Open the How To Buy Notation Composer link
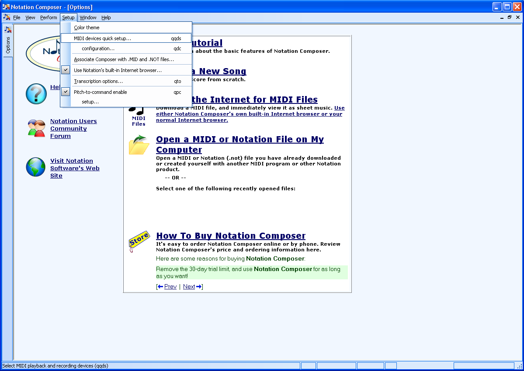The image size is (524, 371). (231, 236)
